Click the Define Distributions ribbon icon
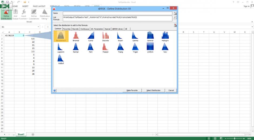The width and height of the screenshot is (254, 140). tap(6, 15)
